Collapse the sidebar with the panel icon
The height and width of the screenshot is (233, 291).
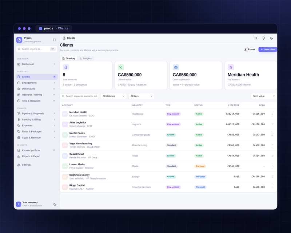click(54, 40)
